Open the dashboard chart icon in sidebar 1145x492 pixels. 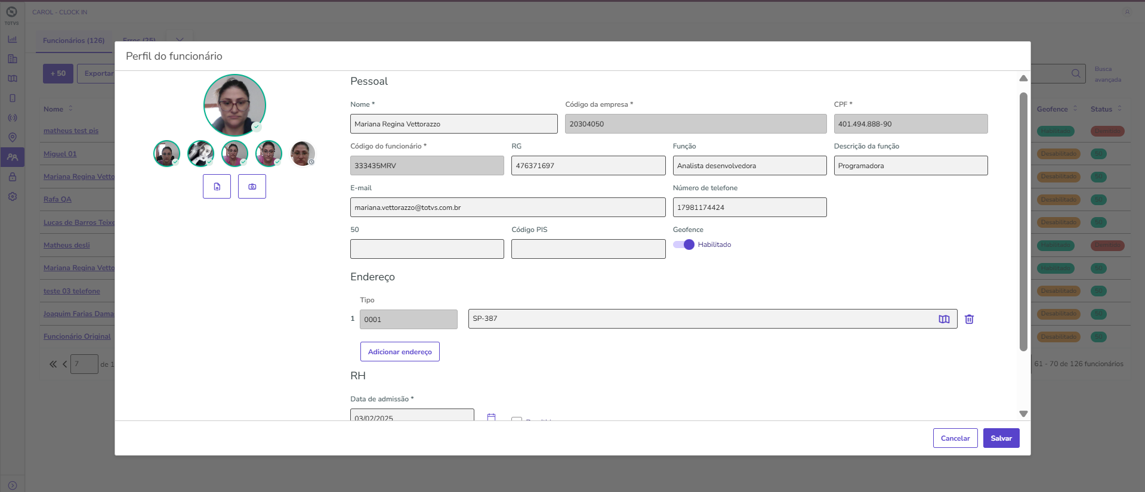point(13,39)
